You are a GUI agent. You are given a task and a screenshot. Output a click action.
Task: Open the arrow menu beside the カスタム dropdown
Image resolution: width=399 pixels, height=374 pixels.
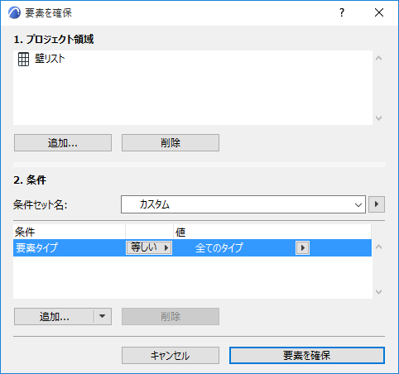coord(377,204)
